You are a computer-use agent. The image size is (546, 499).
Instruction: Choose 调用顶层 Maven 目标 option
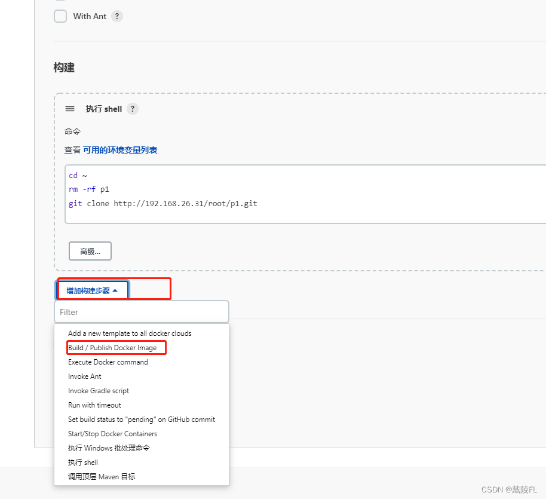pyautogui.click(x=102, y=477)
